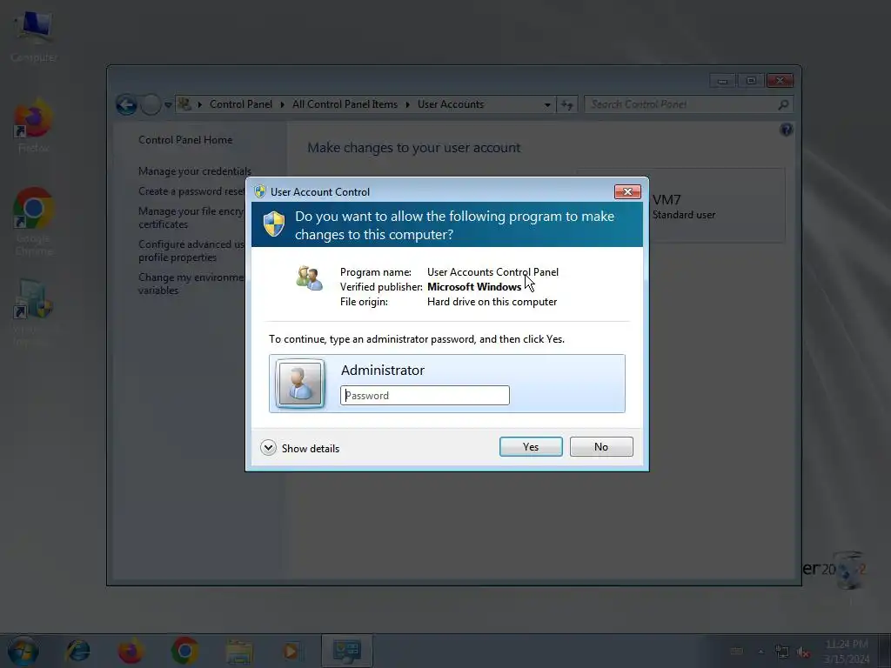The height and width of the screenshot is (668, 891).
Task: Close the User Account Control dialog
Action: (x=627, y=192)
